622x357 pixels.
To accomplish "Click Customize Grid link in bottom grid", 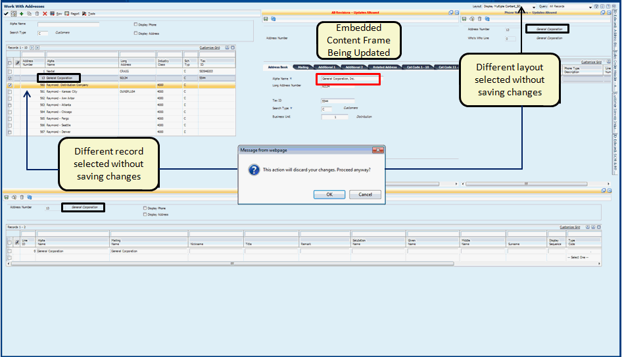I will tap(570, 227).
